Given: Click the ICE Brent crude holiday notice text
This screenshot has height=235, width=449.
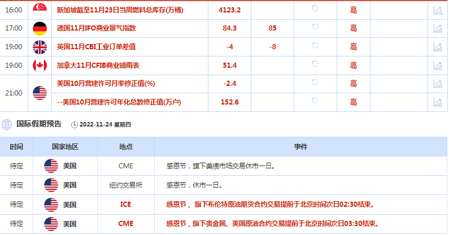Looking at the screenshot, I should (x=269, y=204).
